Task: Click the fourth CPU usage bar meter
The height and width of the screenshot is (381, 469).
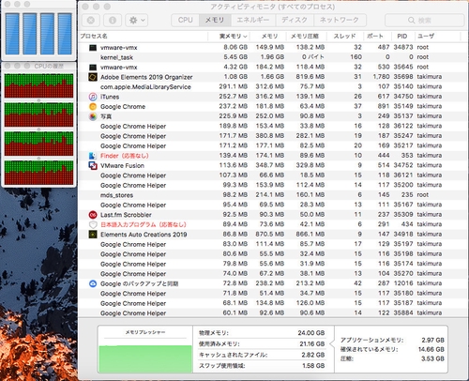Action: [x=65, y=34]
